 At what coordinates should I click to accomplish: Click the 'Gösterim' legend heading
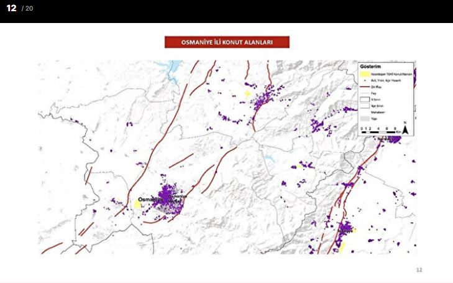click(370, 67)
